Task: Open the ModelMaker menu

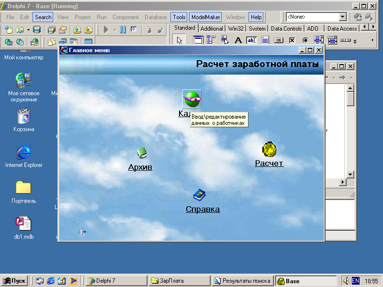Action: pyautogui.click(x=205, y=17)
